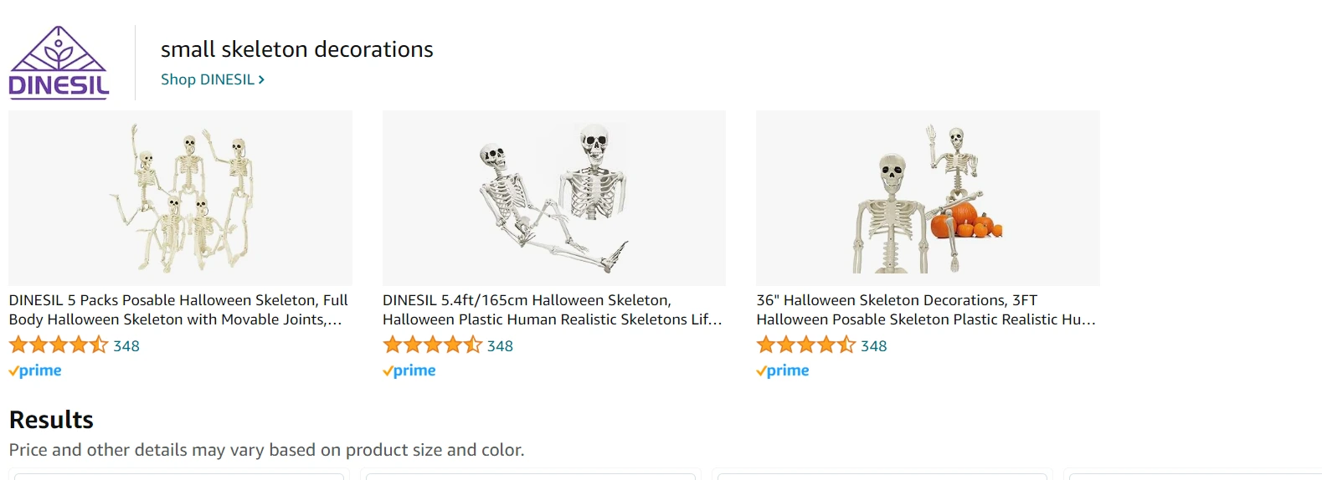Open 348 reviews for 5 Packs Skeleton
This screenshot has width=1322, height=480.
click(x=126, y=346)
